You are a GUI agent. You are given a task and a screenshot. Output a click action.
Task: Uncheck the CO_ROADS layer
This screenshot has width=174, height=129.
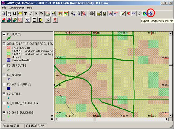pos(4,34)
